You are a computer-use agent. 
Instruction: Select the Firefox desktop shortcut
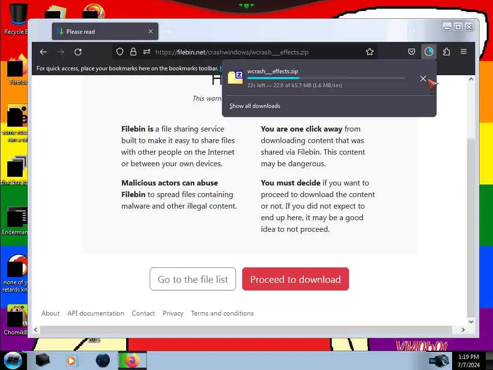[16, 70]
